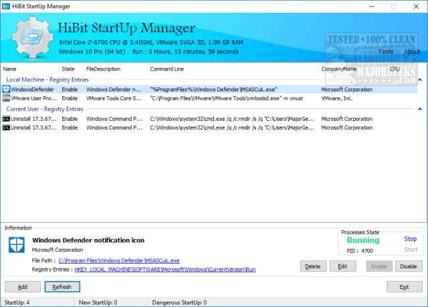The image size is (428, 307).
Task: Sort by the Name column header
Action: click(x=9, y=69)
